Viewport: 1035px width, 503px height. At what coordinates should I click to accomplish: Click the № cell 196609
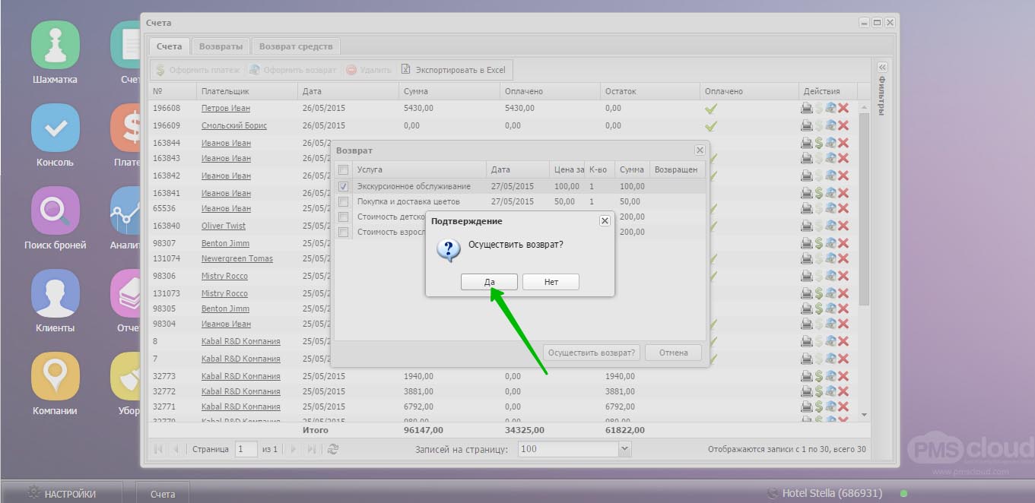[x=167, y=125]
